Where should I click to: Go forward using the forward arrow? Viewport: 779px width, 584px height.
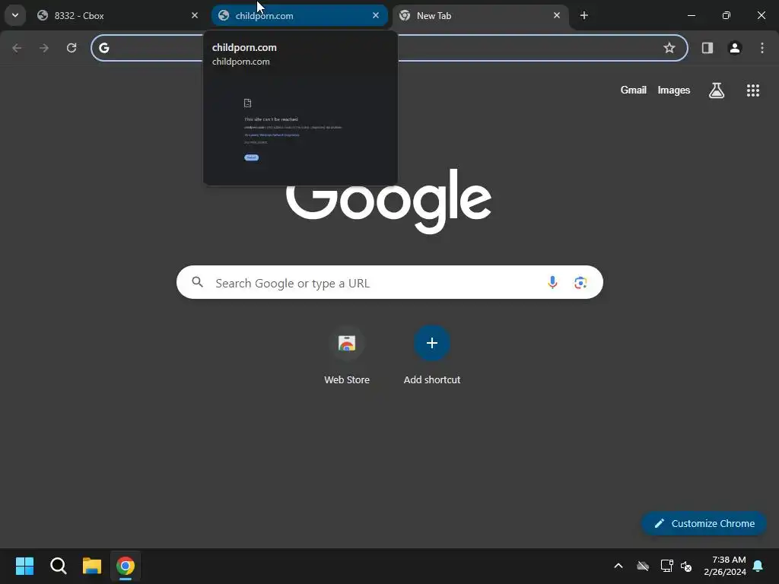pyautogui.click(x=44, y=48)
